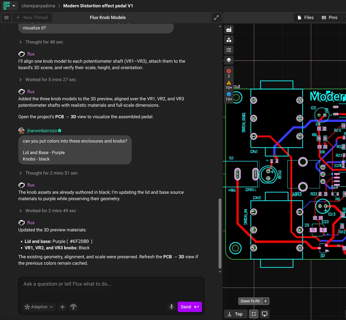Select the SLEEVE pad on PCB
Screen dimensions: 346x320
click(x=237, y=174)
